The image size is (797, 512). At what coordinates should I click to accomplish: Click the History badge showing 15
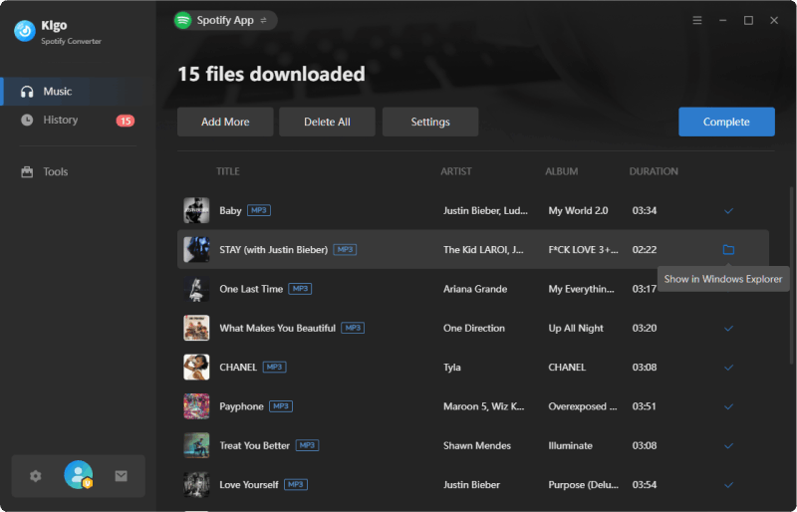tap(126, 121)
